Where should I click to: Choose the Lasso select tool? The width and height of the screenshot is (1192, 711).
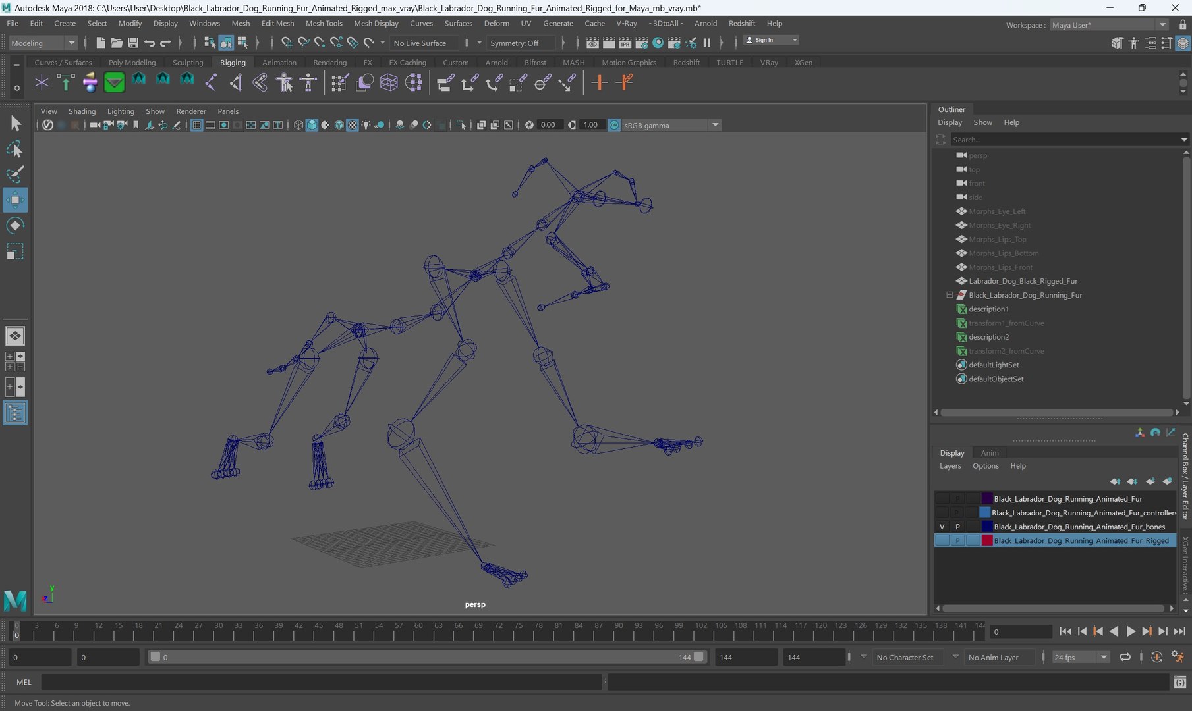click(14, 149)
